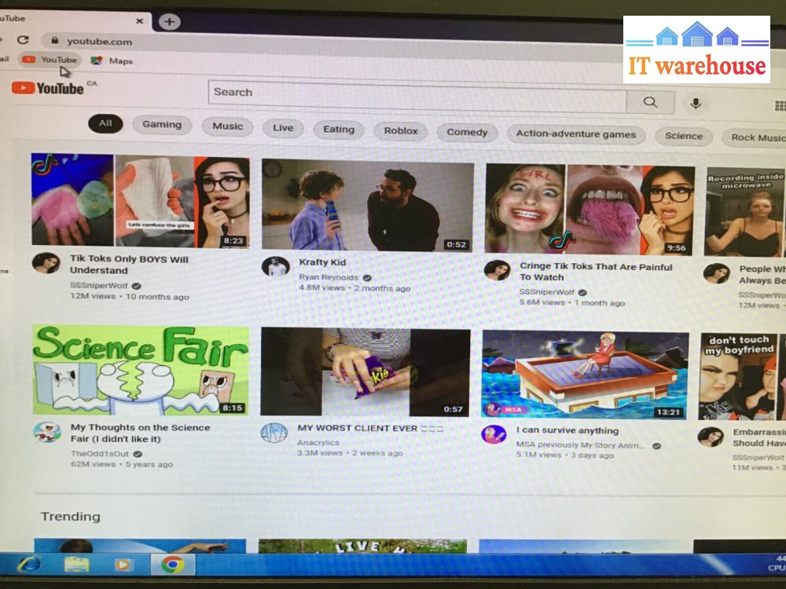The height and width of the screenshot is (589, 786).
Task: Switch to Action-adventure games chip
Action: pyautogui.click(x=575, y=134)
